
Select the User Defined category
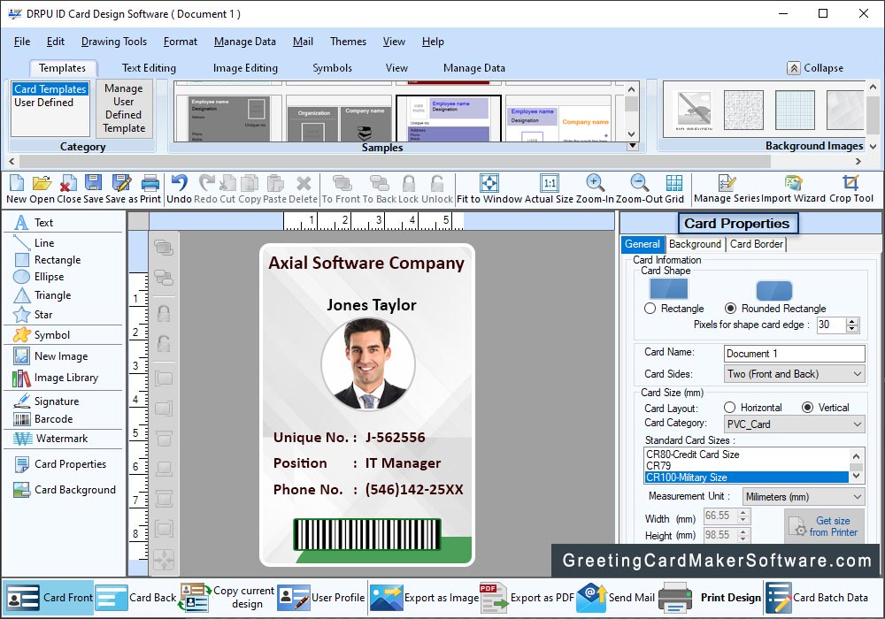[x=44, y=103]
